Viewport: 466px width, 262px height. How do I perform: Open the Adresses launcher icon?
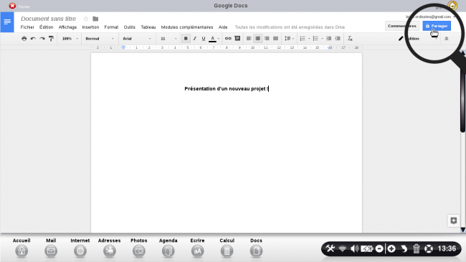point(110,251)
